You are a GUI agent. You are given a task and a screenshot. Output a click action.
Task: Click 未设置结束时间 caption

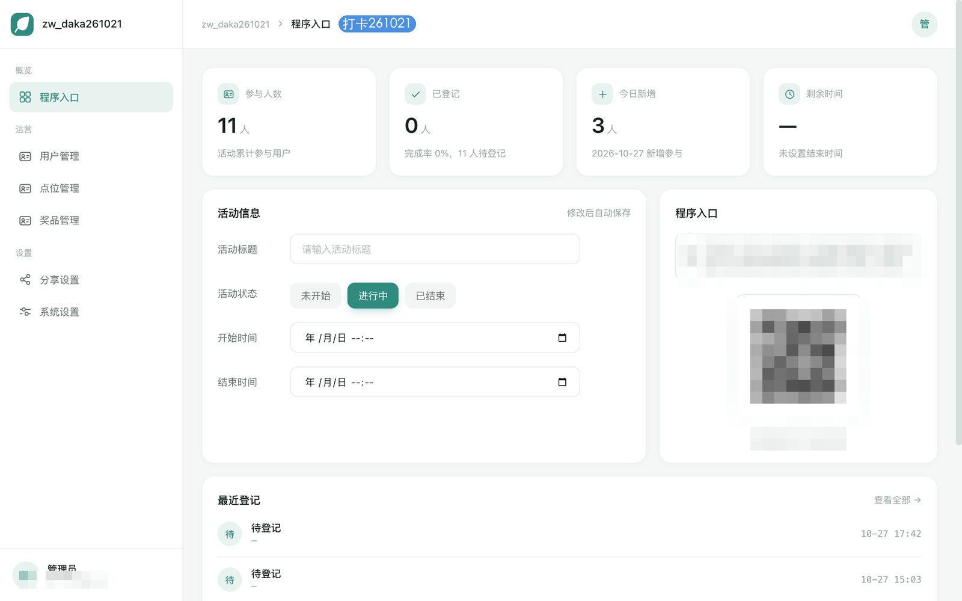(x=810, y=153)
